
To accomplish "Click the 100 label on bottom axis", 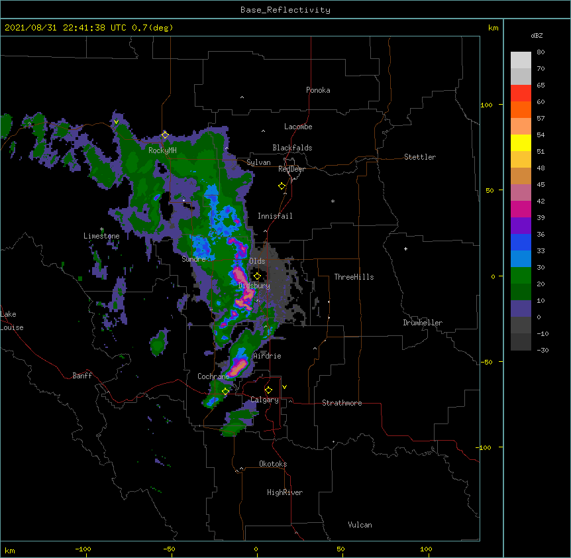I will pyautogui.click(x=426, y=549).
